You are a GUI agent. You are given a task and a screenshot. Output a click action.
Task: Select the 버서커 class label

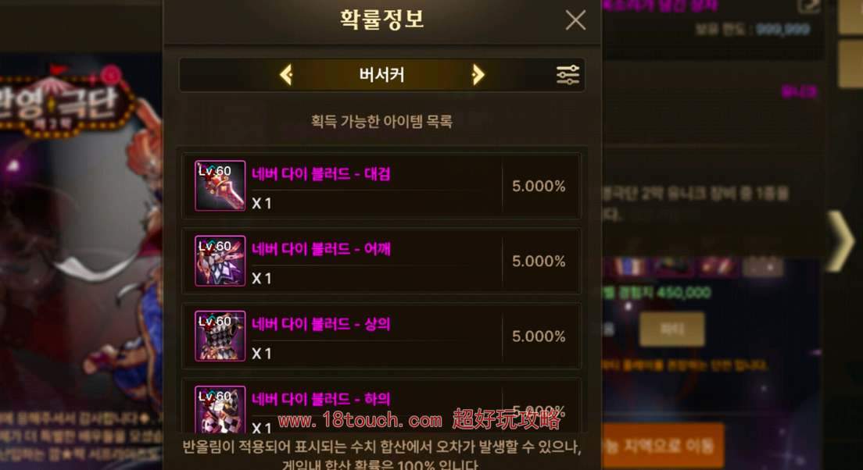point(381,74)
